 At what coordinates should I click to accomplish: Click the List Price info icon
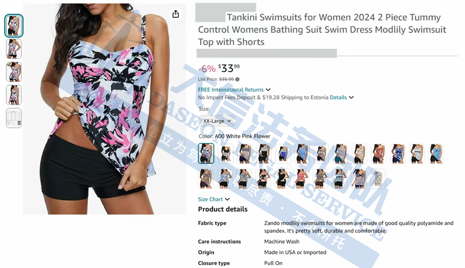click(237, 79)
